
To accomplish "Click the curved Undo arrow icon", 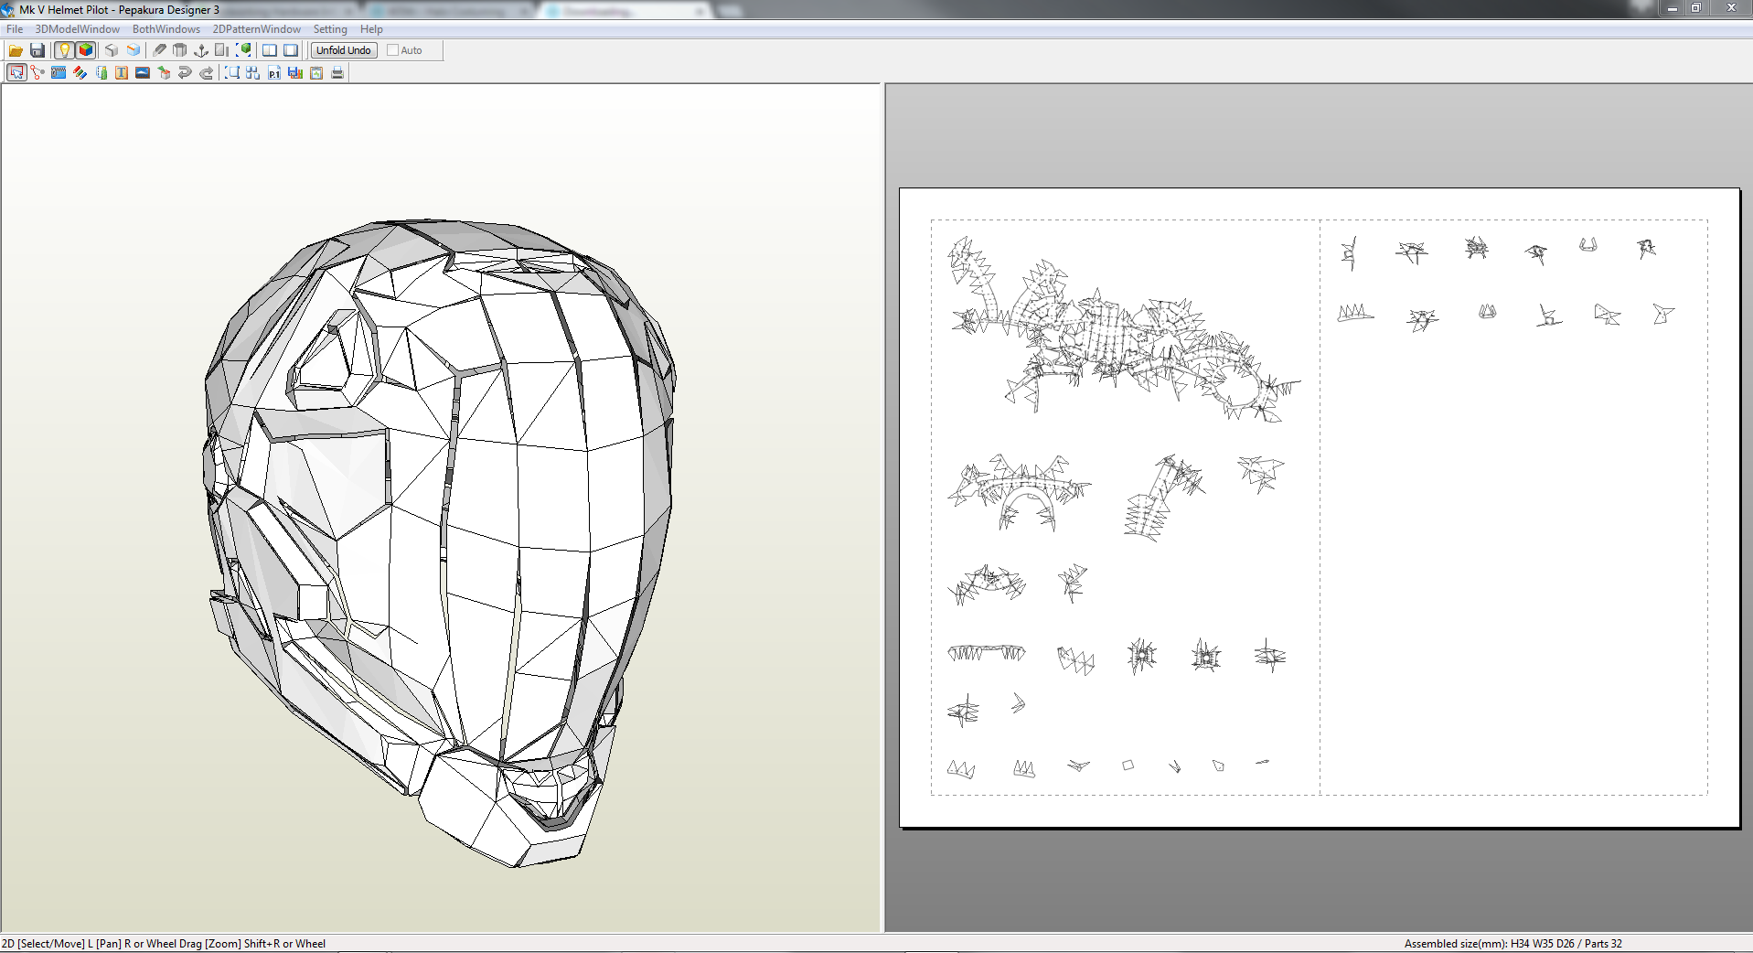I will click(x=185, y=73).
